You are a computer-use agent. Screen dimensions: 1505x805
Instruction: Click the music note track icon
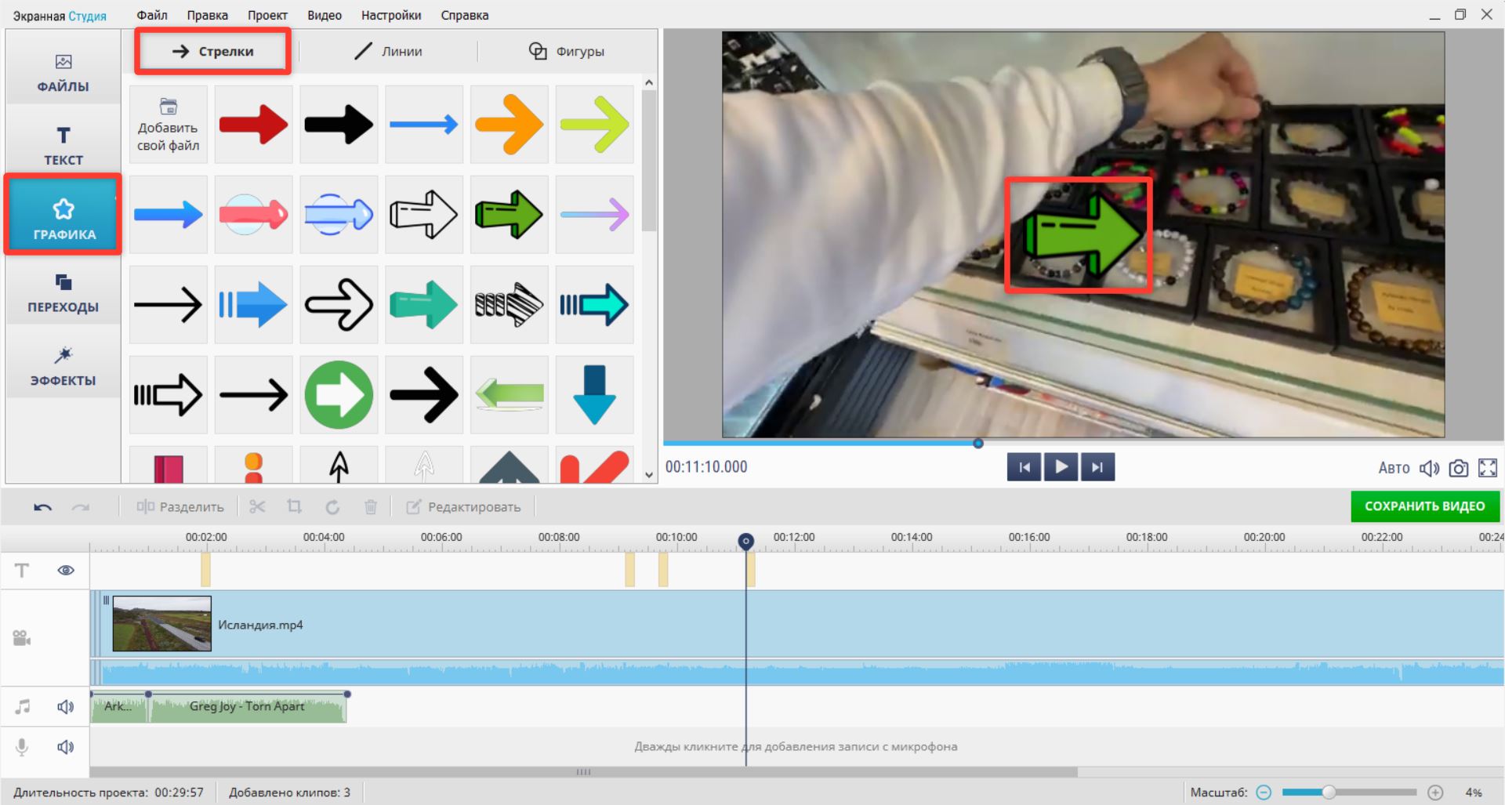(x=22, y=707)
